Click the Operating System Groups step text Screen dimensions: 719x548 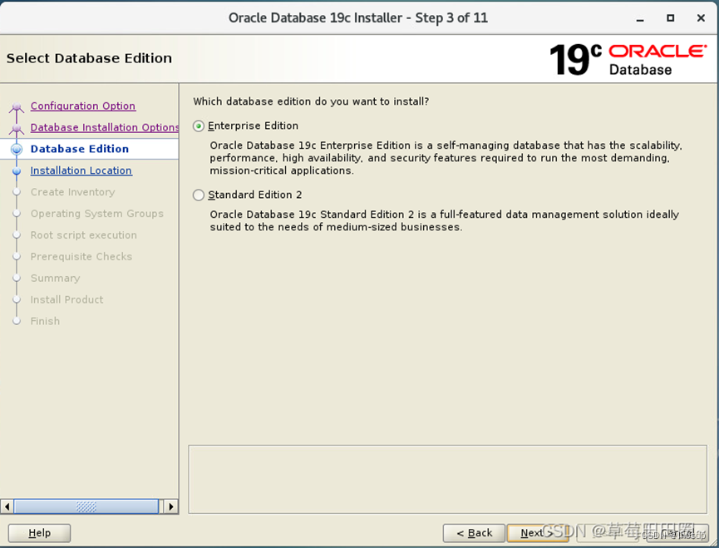(x=96, y=214)
